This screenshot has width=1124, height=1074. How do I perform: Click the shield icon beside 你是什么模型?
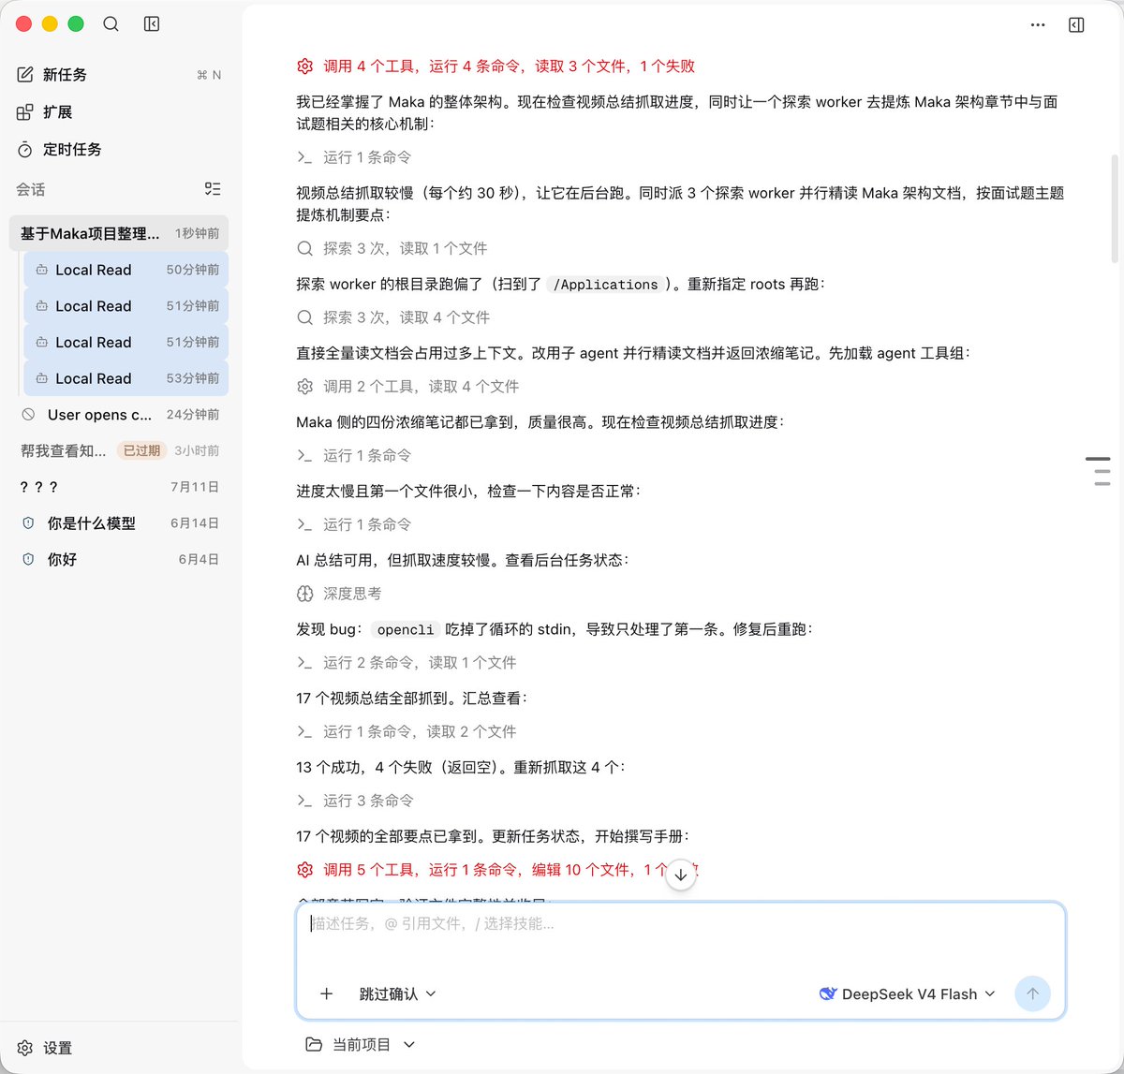point(28,523)
